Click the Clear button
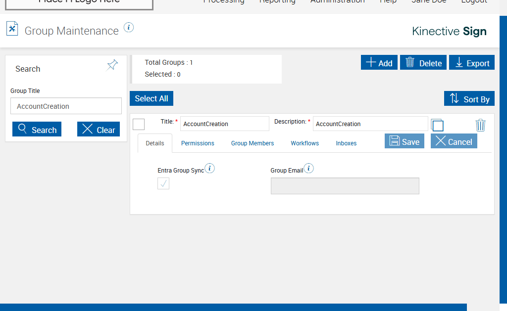This screenshot has width=507, height=311. pos(99,129)
